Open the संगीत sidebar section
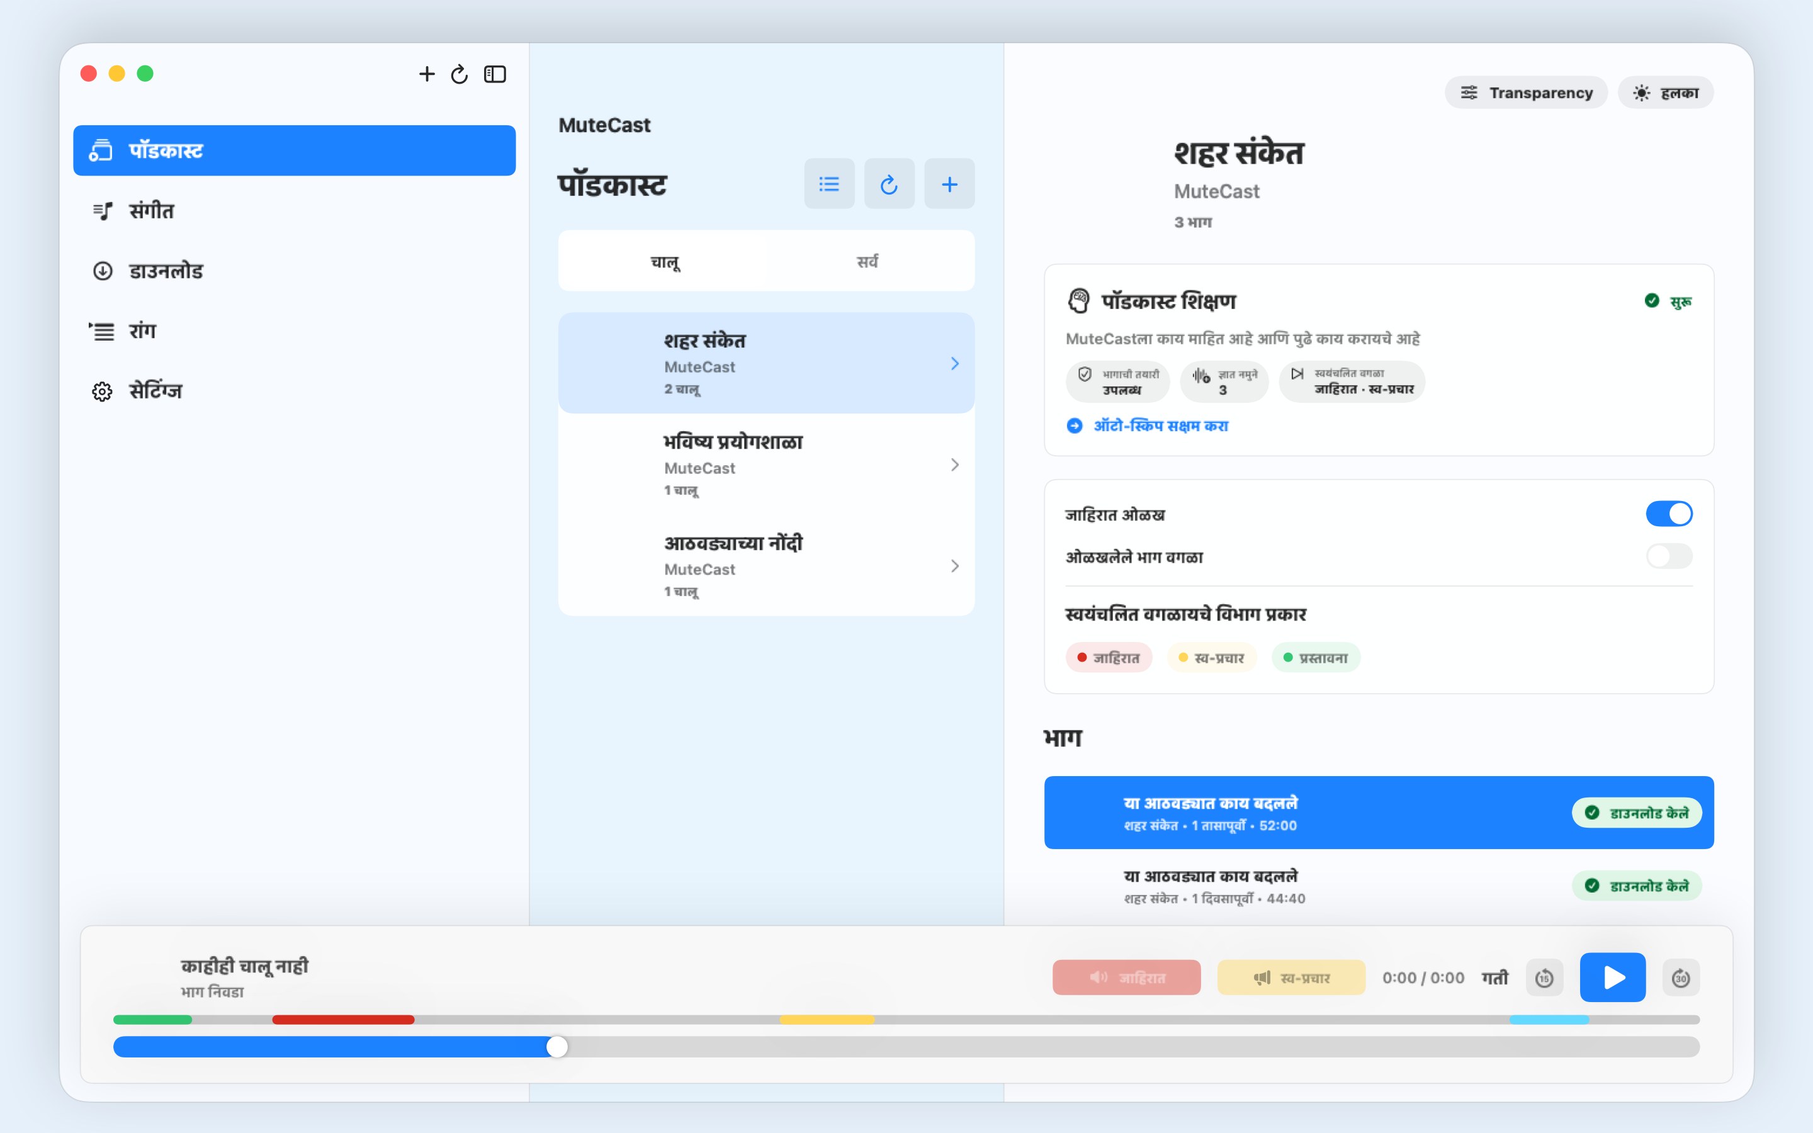 295,211
